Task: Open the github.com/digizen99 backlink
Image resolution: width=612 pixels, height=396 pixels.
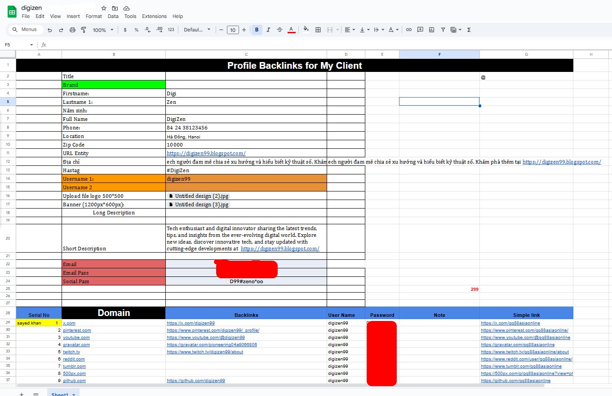Action: [x=195, y=381]
